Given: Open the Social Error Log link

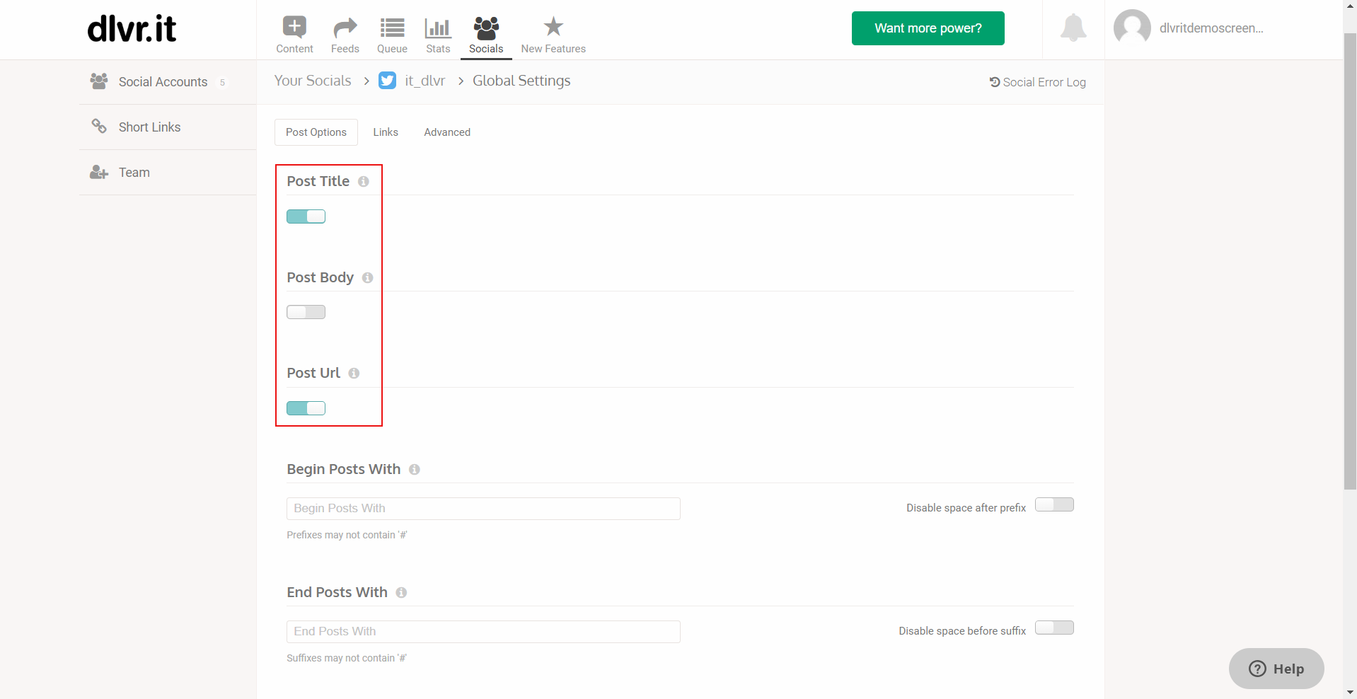Looking at the screenshot, I should [1037, 82].
